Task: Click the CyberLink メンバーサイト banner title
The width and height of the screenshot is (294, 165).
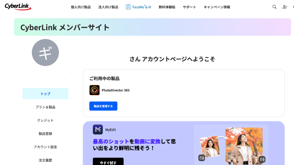Action: [65, 27]
